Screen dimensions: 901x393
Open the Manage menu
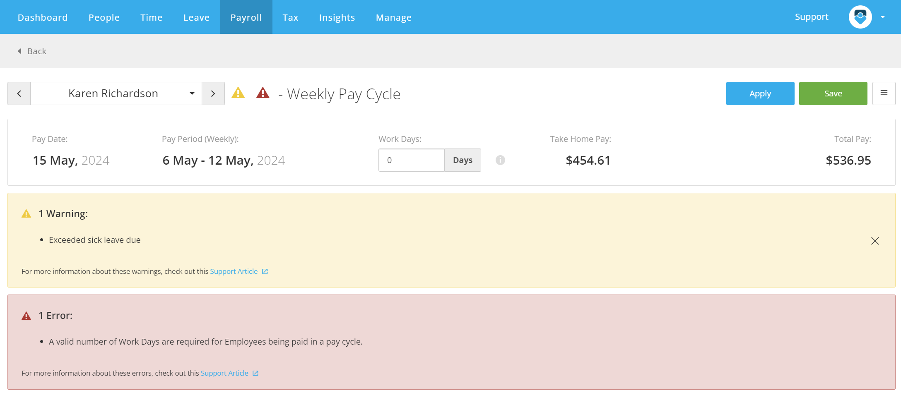[x=394, y=17]
